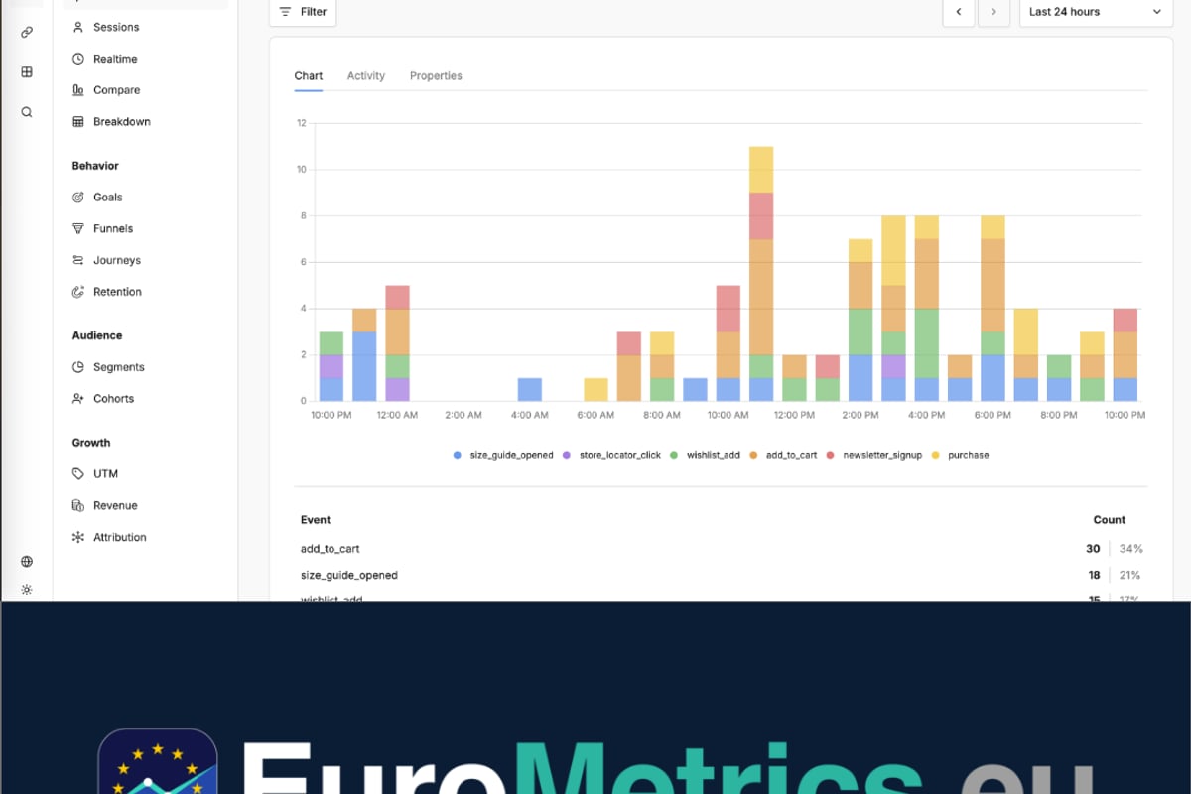The height and width of the screenshot is (794, 1191).
Task: Click the Realtime clock icon
Action: pyautogui.click(x=78, y=59)
